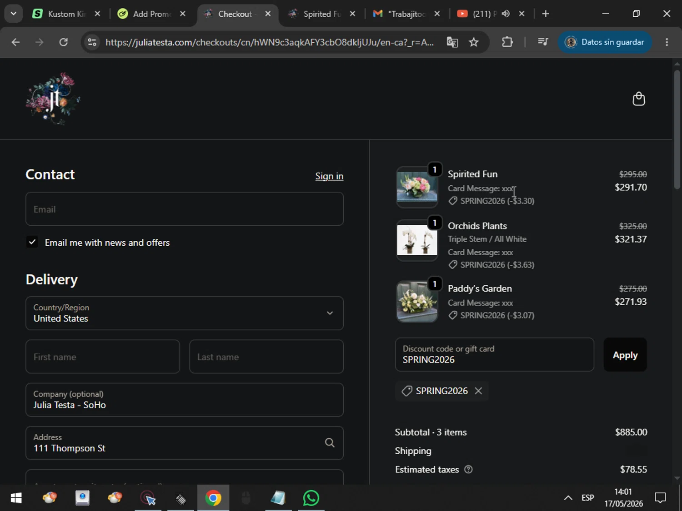Switch to the Kustom Kit tab
This screenshot has height=511, width=682.
point(67,14)
